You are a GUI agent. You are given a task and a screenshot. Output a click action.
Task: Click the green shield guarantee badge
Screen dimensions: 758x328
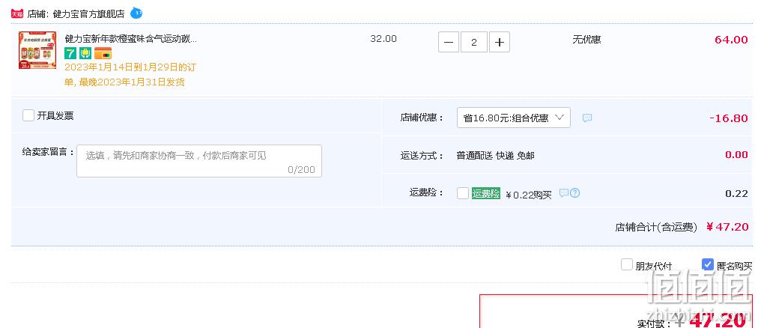click(x=85, y=53)
